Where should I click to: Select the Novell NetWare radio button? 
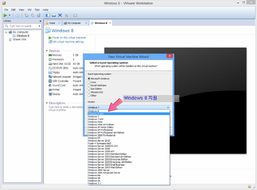(89, 85)
